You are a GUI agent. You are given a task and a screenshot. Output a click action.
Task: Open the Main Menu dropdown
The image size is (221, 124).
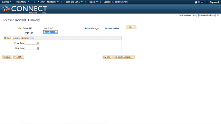[x=23, y=2]
